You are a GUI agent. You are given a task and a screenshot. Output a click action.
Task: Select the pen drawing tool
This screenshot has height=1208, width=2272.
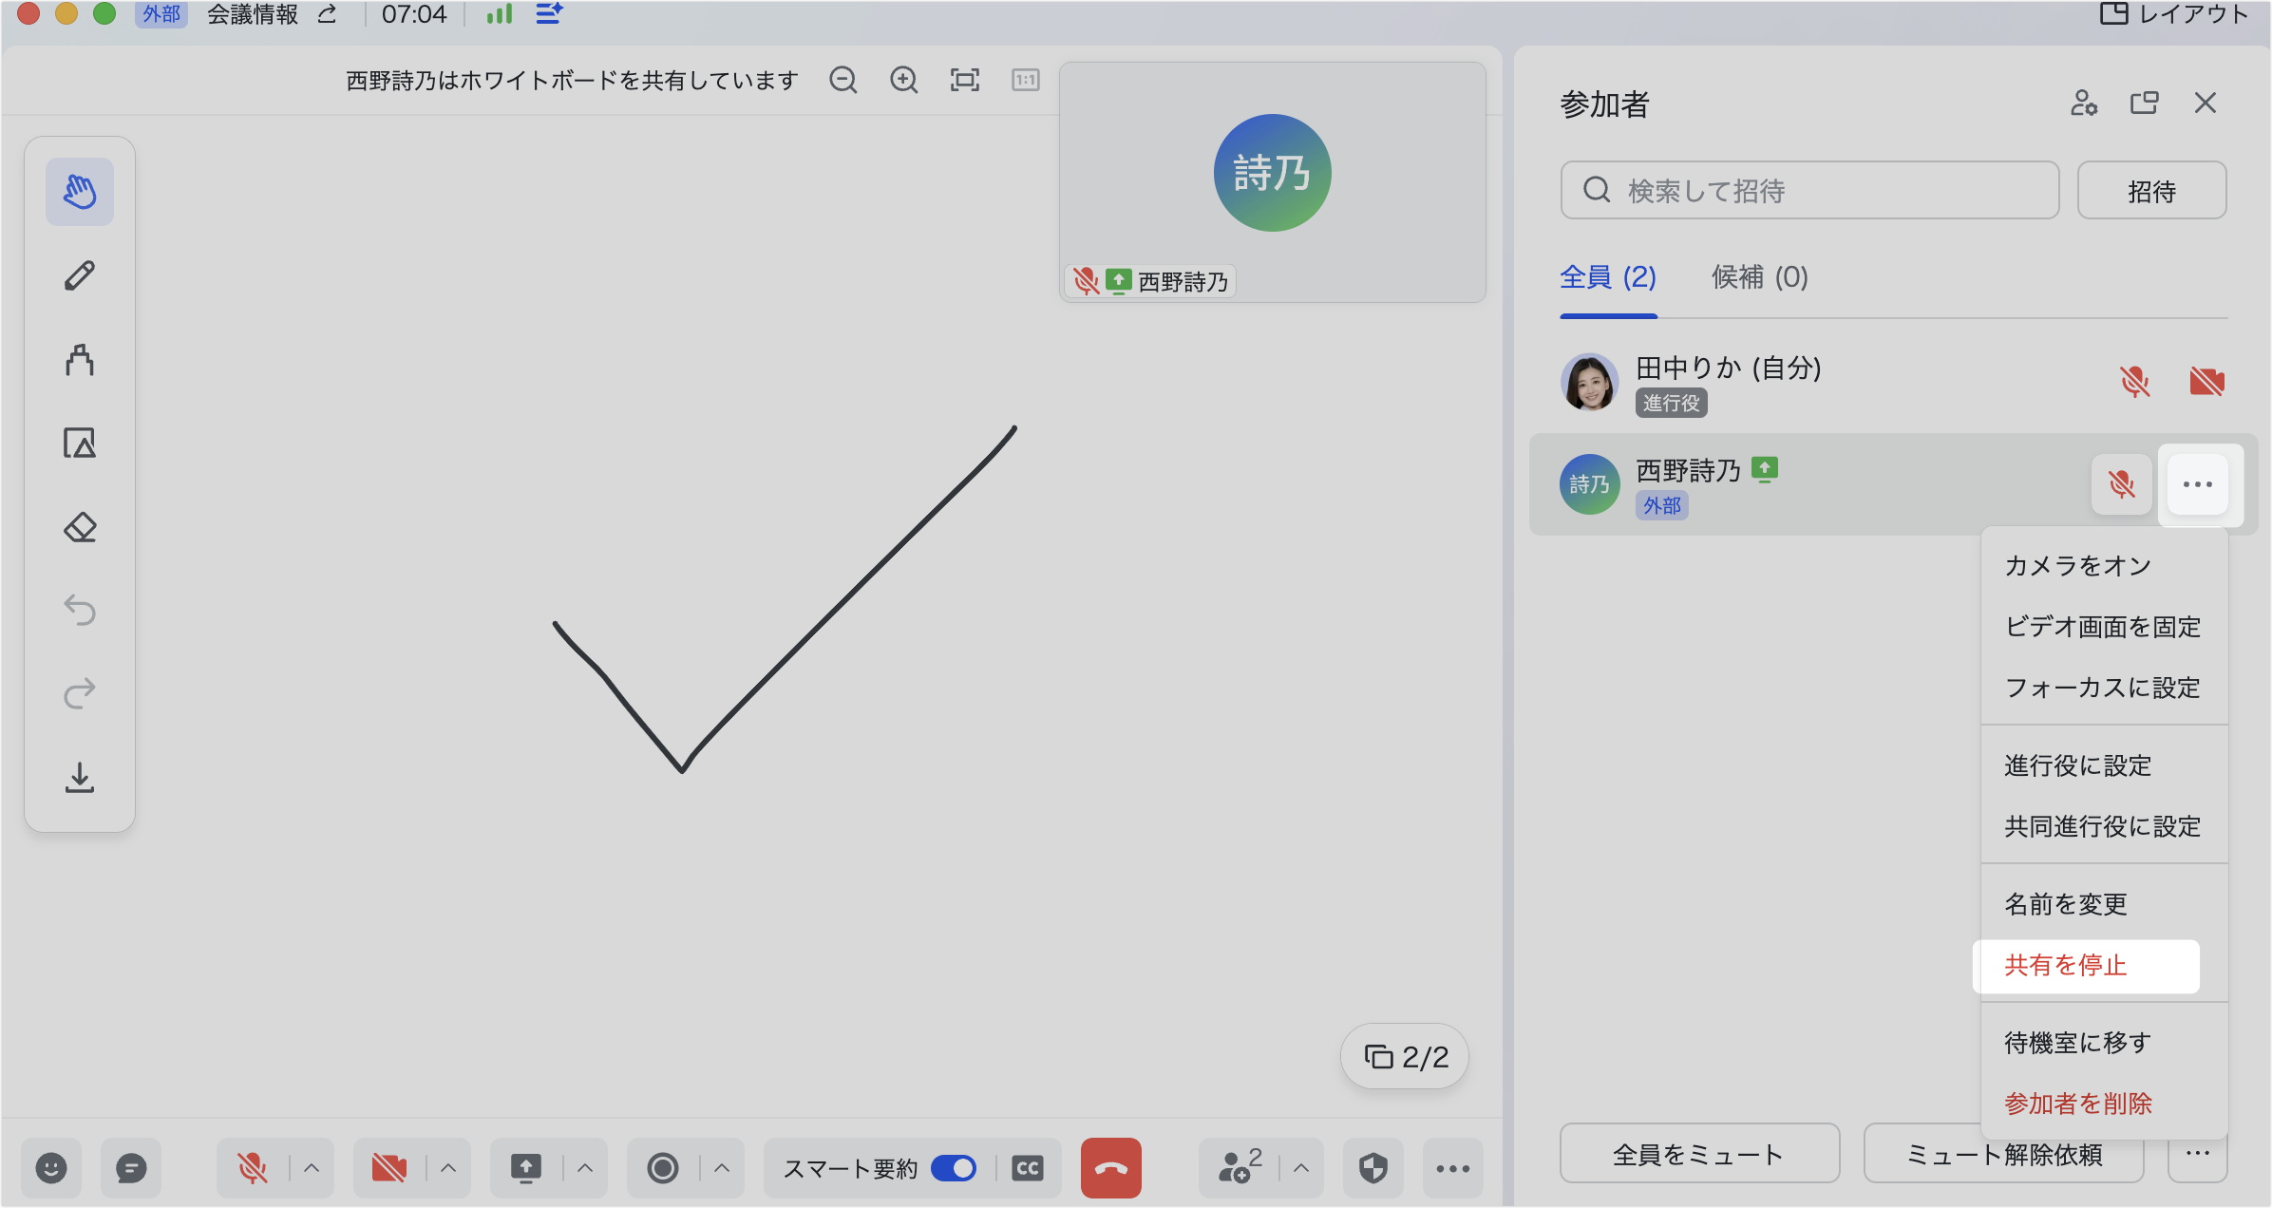[x=80, y=275]
